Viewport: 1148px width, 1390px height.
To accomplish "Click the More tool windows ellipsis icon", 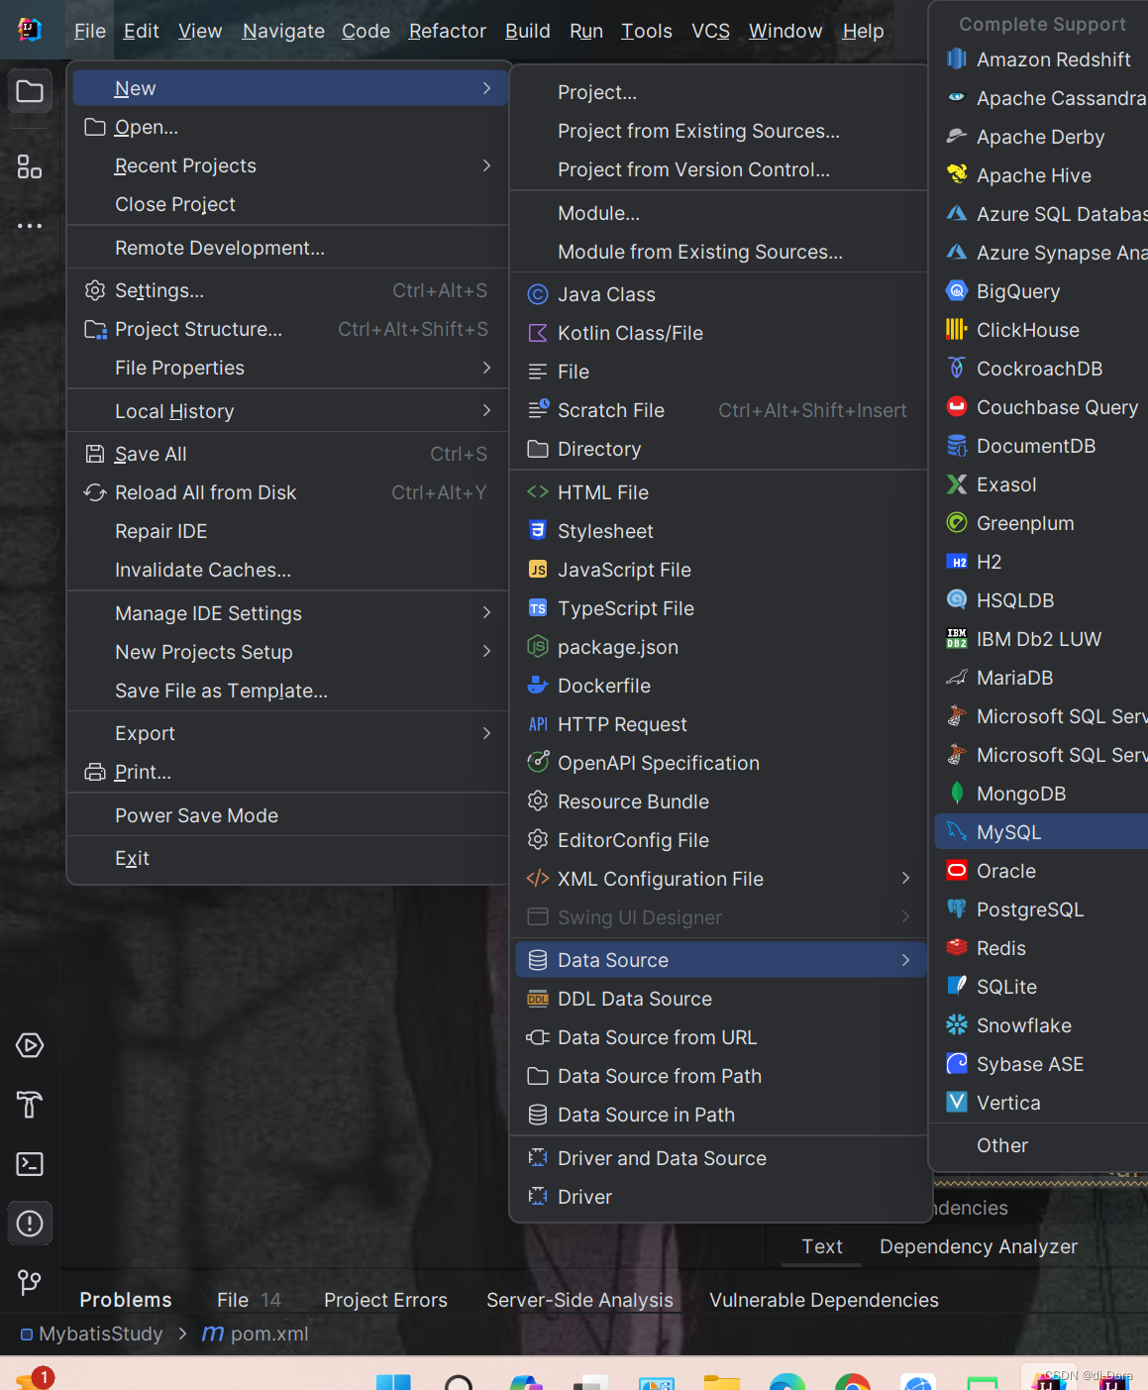I will tap(30, 226).
